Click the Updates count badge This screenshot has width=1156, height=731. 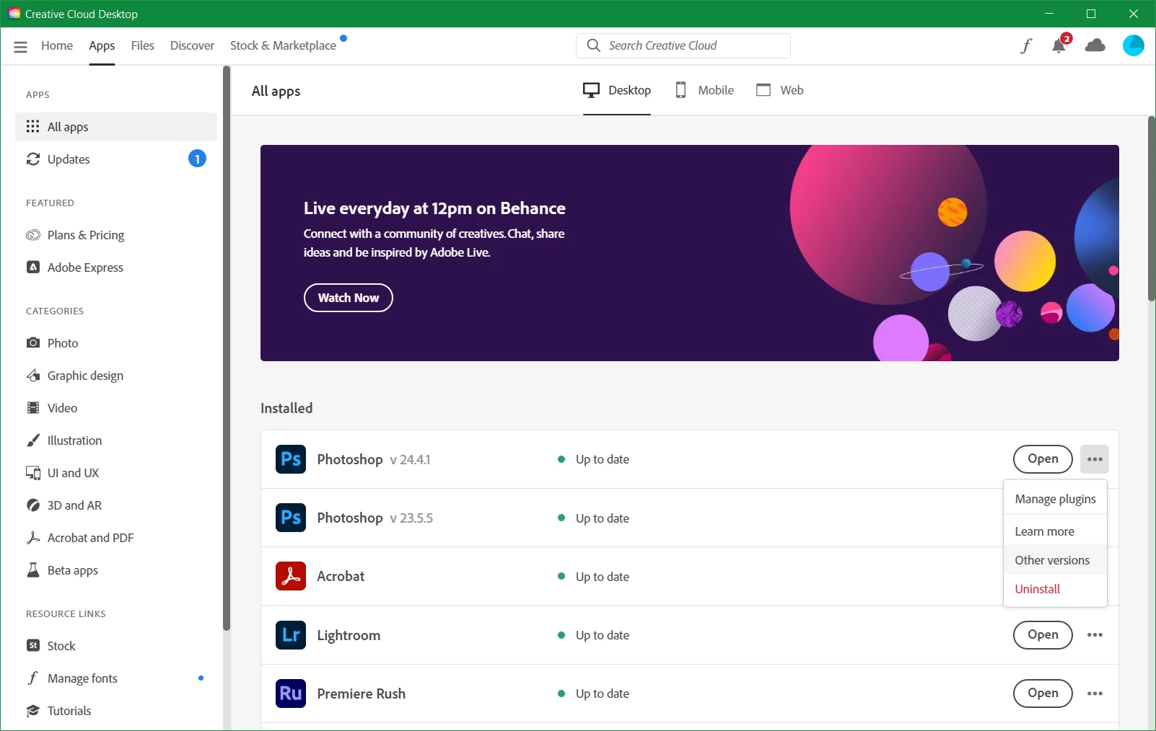[197, 159]
